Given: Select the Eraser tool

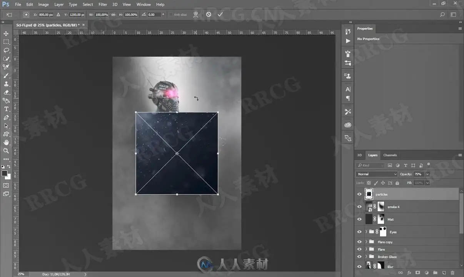Looking at the screenshot, I should click(6, 92).
